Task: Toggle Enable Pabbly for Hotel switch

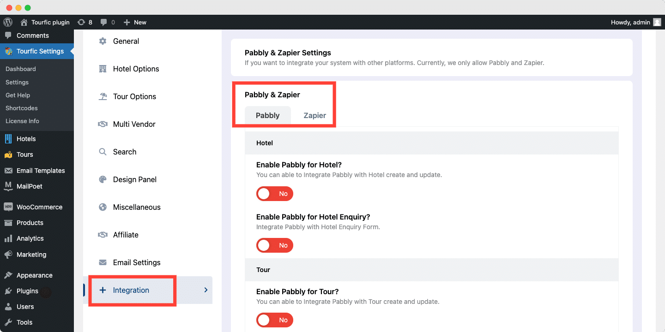Action: [x=275, y=194]
